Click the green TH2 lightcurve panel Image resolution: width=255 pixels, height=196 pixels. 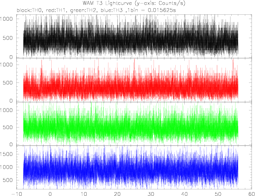(134, 124)
